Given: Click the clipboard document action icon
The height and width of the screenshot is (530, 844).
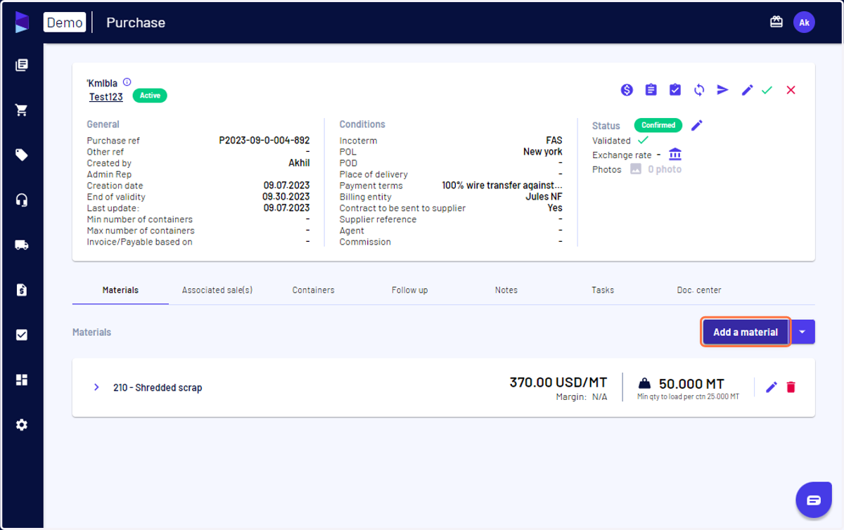Looking at the screenshot, I should coord(651,90).
